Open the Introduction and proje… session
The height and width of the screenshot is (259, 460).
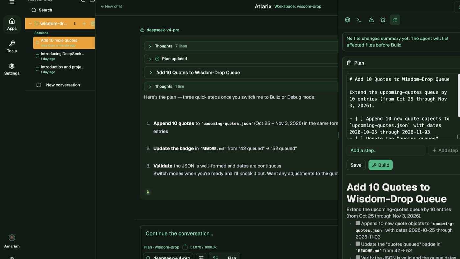click(64, 69)
